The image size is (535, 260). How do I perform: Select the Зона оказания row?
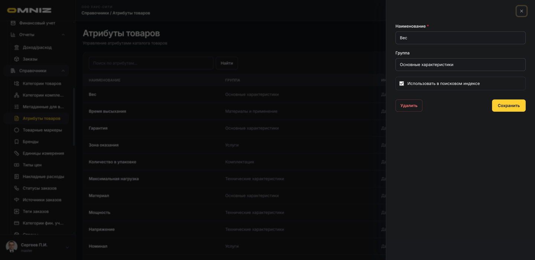coord(234,145)
